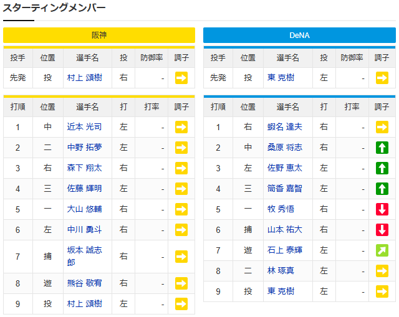The image size is (399, 317).
Task: Open 東 克樹 link in batting order
Action: (x=281, y=291)
